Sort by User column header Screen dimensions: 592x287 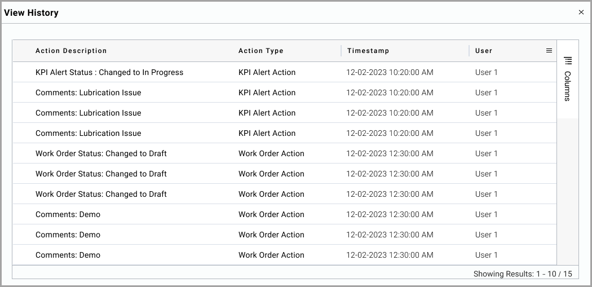click(484, 51)
